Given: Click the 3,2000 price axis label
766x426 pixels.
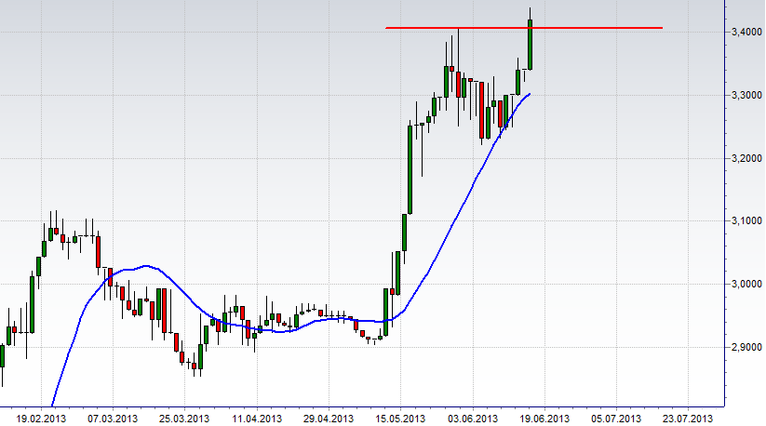Looking at the screenshot, I should point(746,158).
